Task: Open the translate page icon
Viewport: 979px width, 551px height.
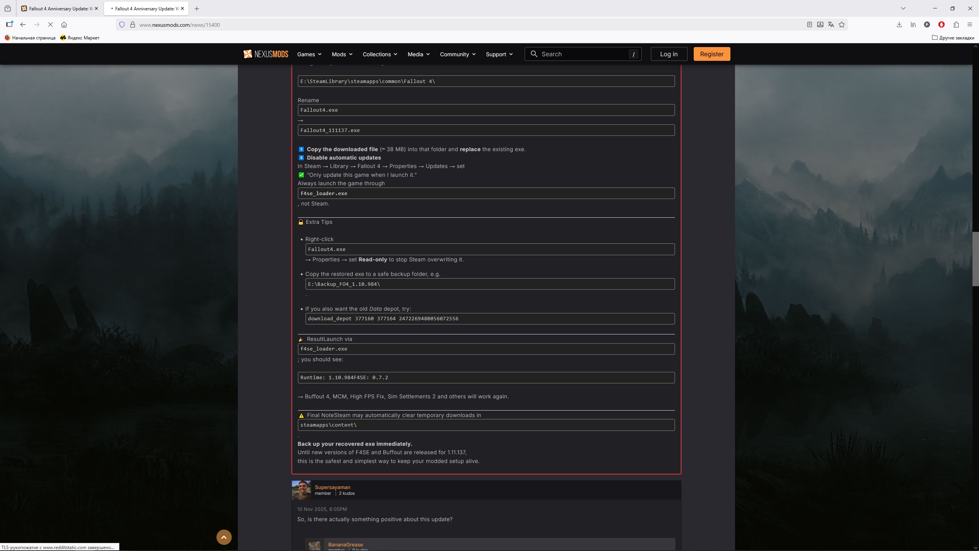Action: tap(831, 24)
